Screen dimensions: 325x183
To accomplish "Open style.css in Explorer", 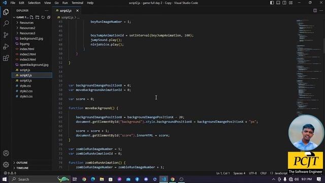I will (x=25, y=86).
